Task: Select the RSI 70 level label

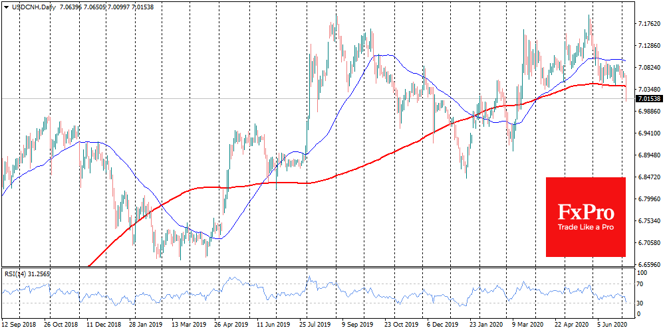Action: point(642,284)
